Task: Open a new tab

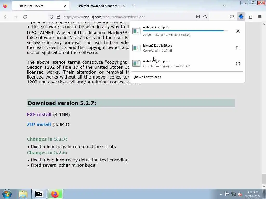Action: click(134, 6)
